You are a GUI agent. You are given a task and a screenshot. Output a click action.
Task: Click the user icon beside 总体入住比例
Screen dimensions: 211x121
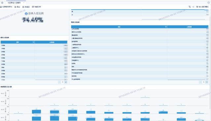(26, 14)
